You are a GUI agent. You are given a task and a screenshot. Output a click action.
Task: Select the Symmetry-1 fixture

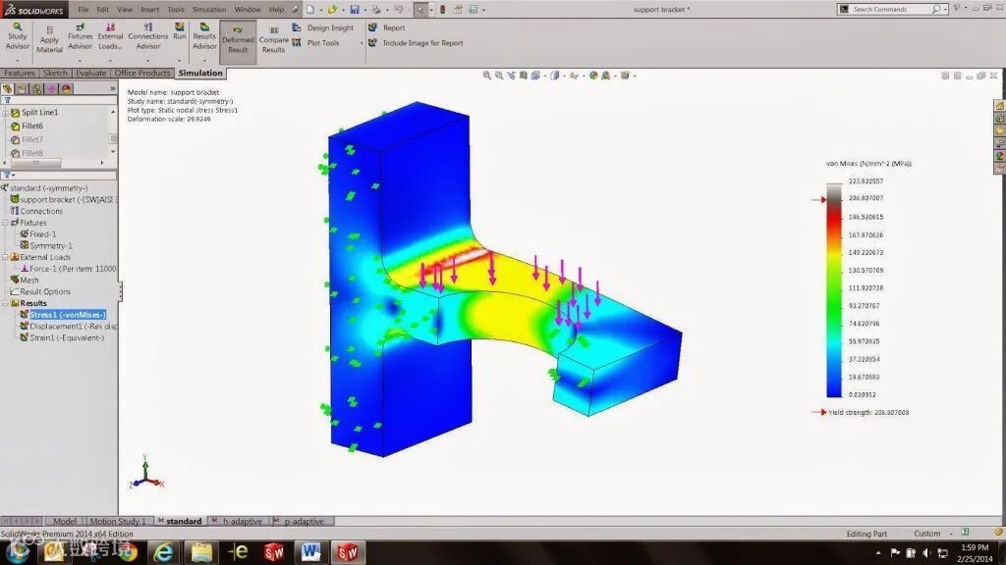[46, 246]
